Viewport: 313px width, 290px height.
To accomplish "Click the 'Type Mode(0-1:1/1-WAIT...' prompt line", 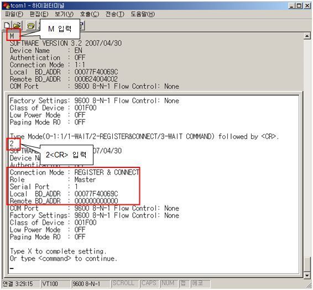I will tap(144, 136).
